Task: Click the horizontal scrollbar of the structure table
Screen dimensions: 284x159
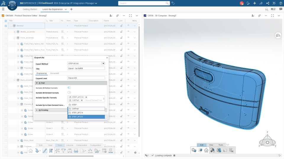Action: [71, 156]
